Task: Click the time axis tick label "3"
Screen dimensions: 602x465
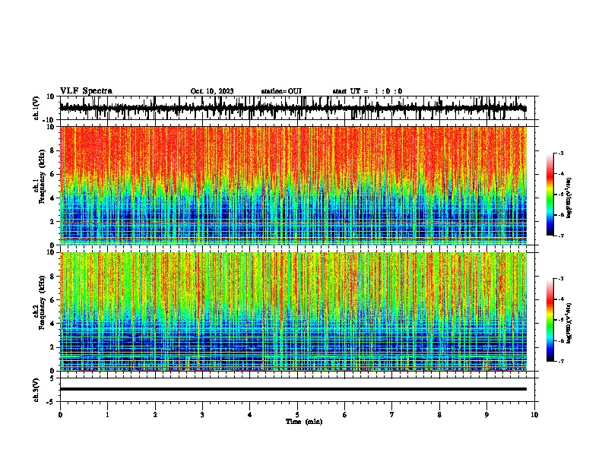Action: click(x=202, y=415)
